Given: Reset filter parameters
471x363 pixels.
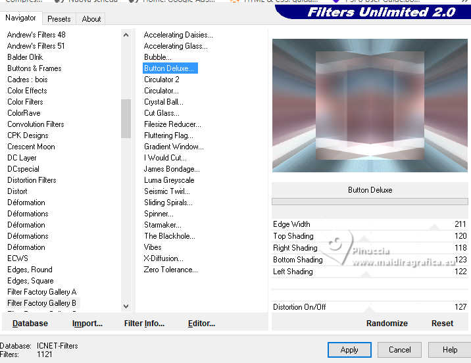Looking at the screenshot, I should pos(442,324).
